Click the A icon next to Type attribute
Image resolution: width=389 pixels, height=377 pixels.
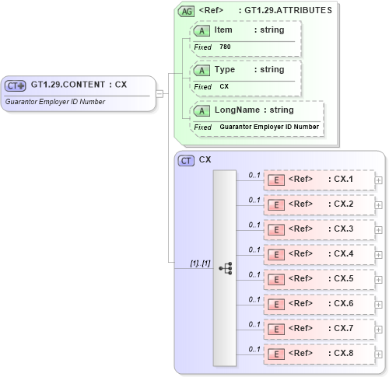click(202, 71)
